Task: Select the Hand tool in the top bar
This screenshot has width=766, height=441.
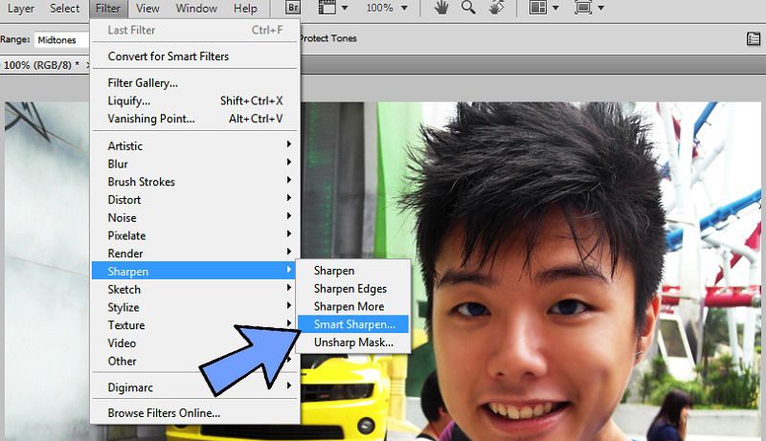Action: tap(441, 9)
